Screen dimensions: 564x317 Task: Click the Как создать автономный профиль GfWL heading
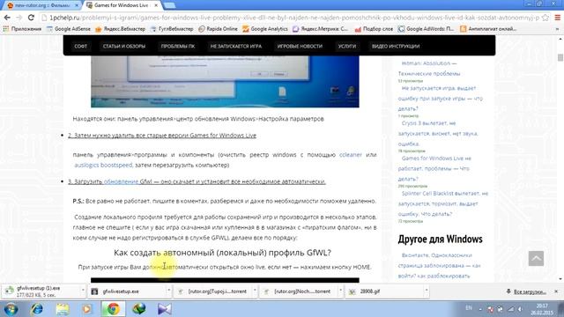pyautogui.click(x=222, y=253)
